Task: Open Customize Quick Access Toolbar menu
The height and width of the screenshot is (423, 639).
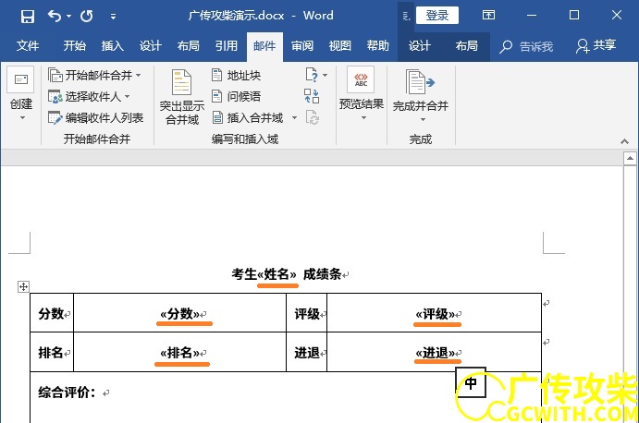Action: [x=113, y=17]
